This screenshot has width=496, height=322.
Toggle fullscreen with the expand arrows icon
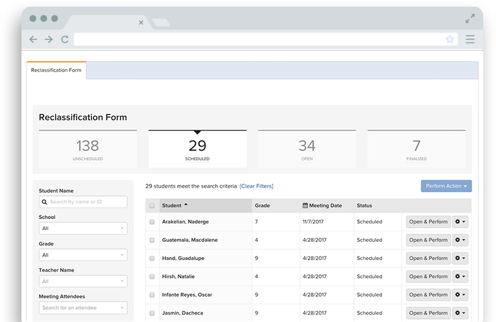(470, 18)
